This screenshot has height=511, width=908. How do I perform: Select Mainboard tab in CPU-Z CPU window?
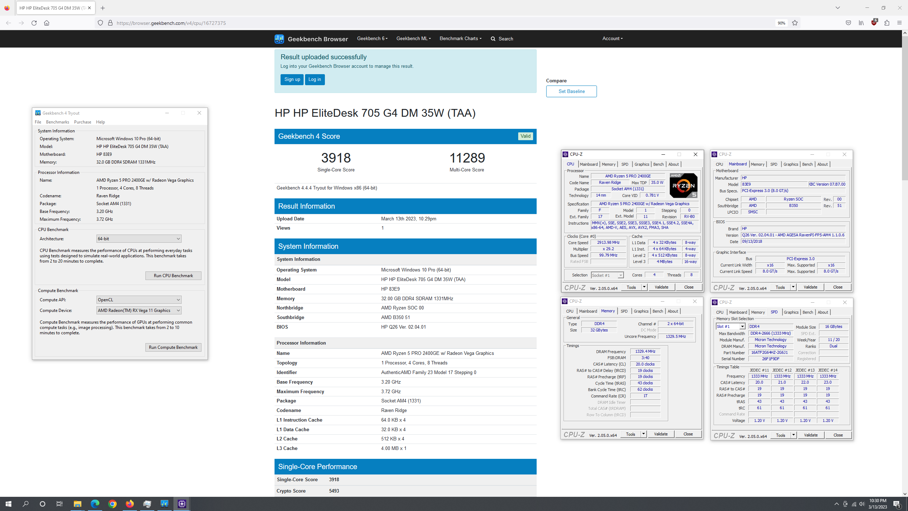click(x=589, y=164)
